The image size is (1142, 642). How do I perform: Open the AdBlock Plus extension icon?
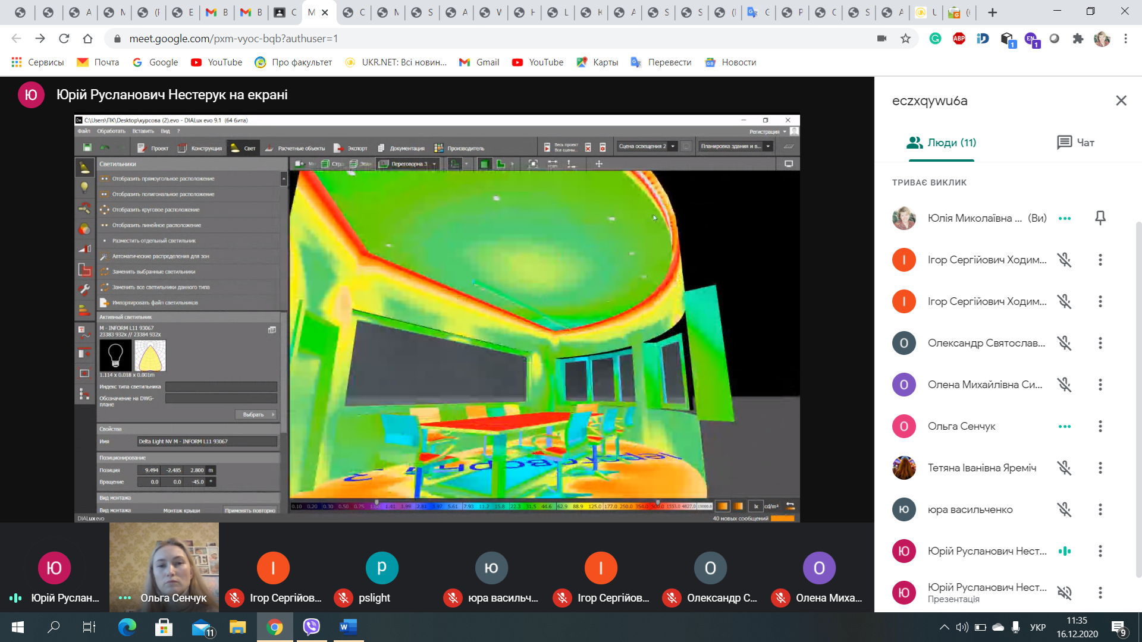(x=959, y=39)
